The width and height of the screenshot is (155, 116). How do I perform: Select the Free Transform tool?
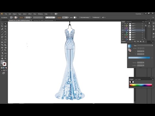click(5, 42)
